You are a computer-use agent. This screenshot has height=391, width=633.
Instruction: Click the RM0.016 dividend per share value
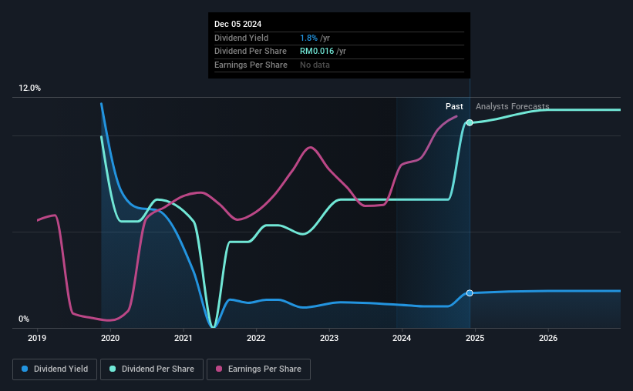[317, 52]
